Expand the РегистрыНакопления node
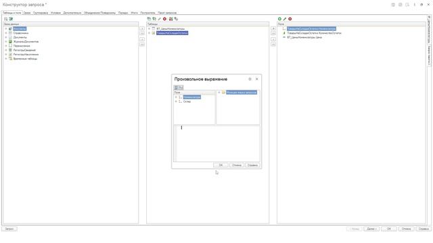Image resolution: width=433 pixels, height=243 pixels. click(x=6, y=54)
